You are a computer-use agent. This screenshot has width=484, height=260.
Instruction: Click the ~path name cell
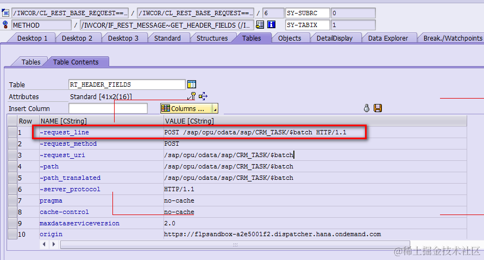(x=101, y=166)
